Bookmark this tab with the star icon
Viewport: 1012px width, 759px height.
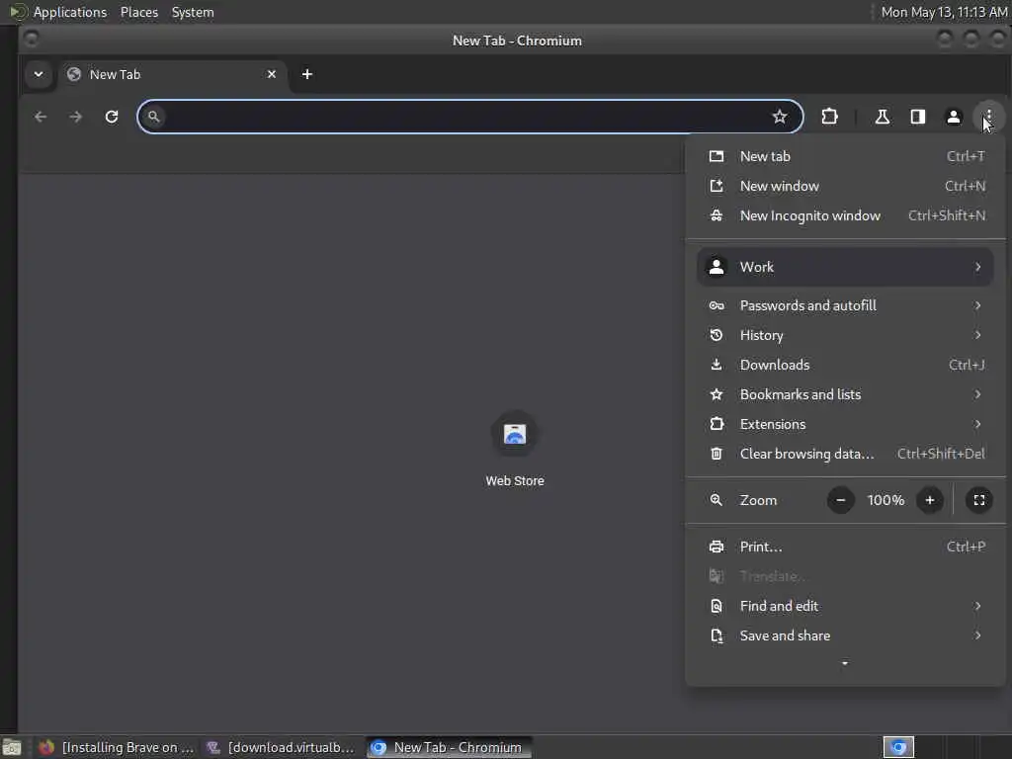click(x=780, y=117)
